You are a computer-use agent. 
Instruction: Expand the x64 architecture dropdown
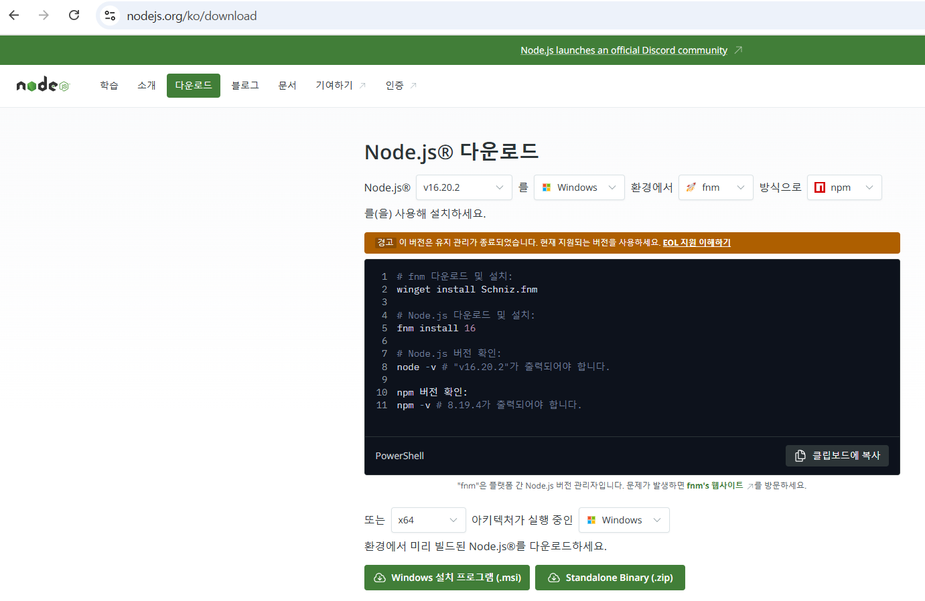[429, 520]
